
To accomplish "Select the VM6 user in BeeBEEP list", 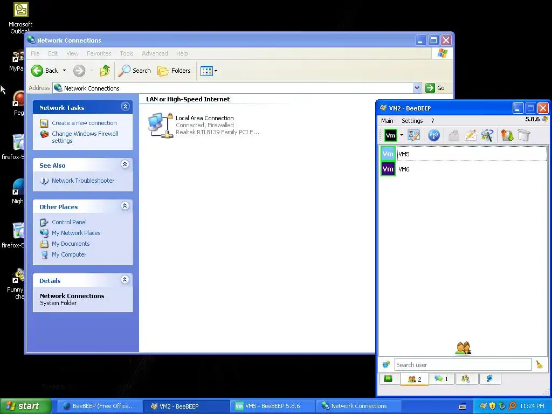I will (464, 169).
